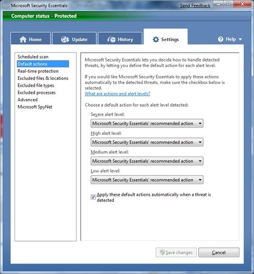Click the Home house icon
The height and width of the screenshot is (274, 254).
(23, 39)
